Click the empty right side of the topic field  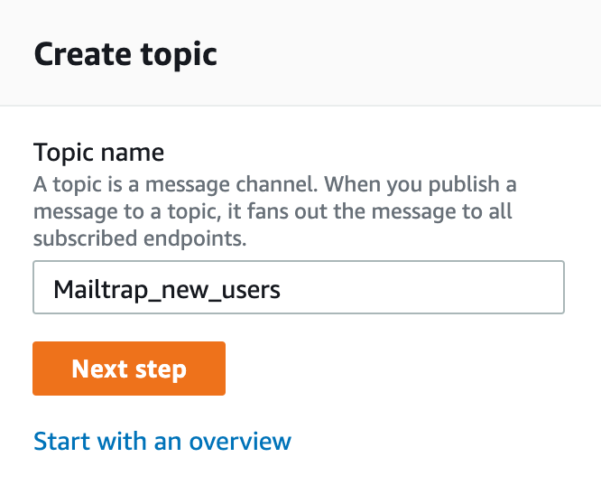(x=451, y=288)
